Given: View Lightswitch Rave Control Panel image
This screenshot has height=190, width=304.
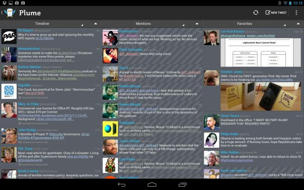Looking at the screenshot, I should pyautogui.click(x=261, y=52).
